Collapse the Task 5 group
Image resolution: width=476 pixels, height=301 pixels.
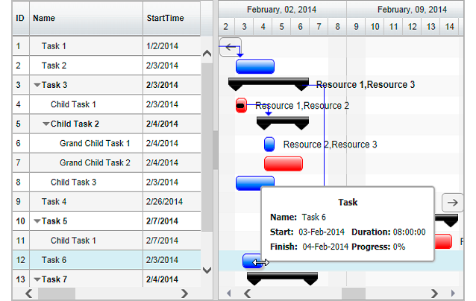(37, 221)
